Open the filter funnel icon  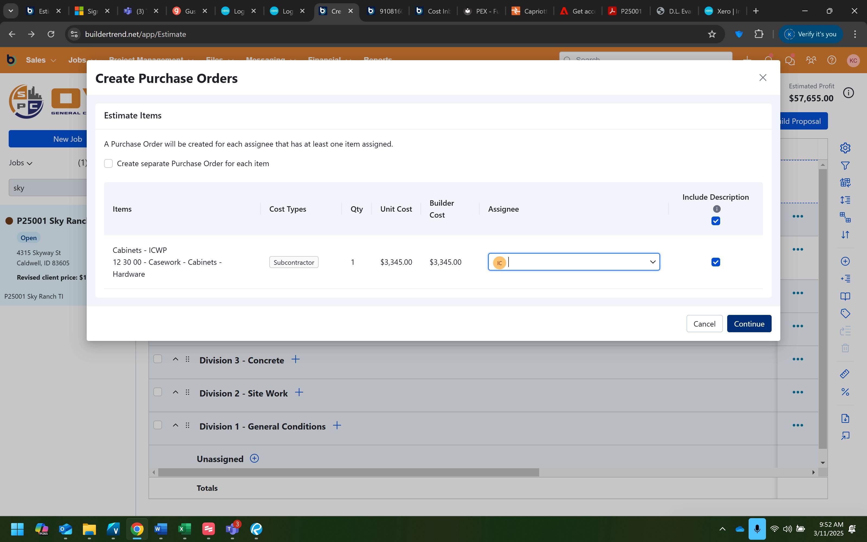pos(845,166)
